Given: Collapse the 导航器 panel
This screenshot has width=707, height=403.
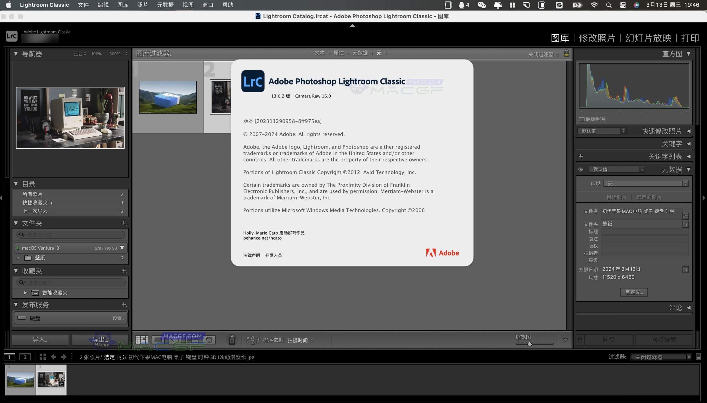Looking at the screenshot, I should tap(16, 54).
